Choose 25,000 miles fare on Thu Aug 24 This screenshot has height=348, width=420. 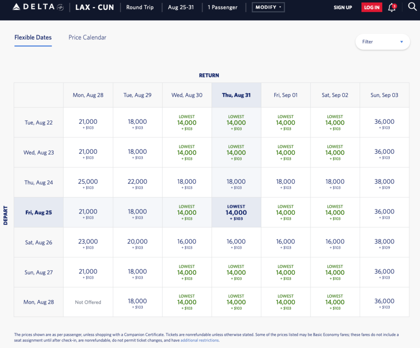click(88, 182)
